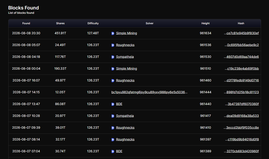Select the shares value 451.91T
This screenshot has height=159, width=269.
[61, 33]
